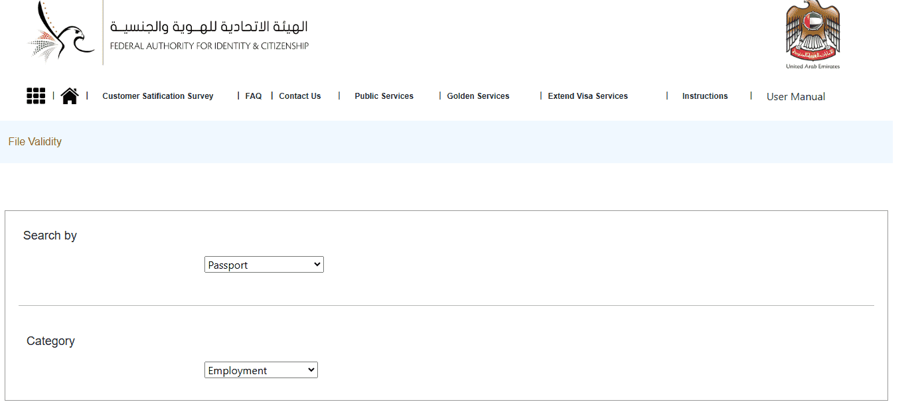This screenshot has width=922, height=414.
Task: Open the Category dropdown showing Employment
Action: click(x=260, y=370)
